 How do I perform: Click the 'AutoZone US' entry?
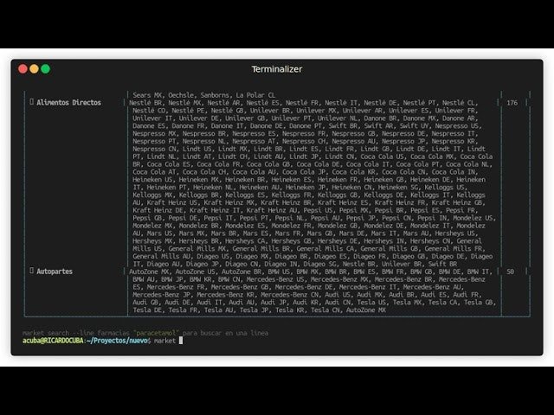[195, 271]
